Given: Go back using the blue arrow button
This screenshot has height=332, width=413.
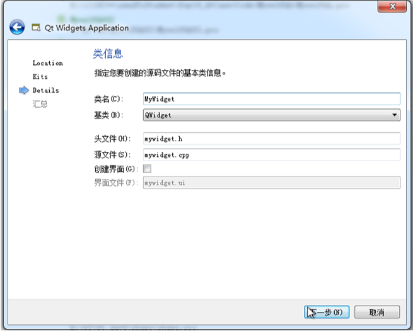Looking at the screenshot, I should coord(17,27).
